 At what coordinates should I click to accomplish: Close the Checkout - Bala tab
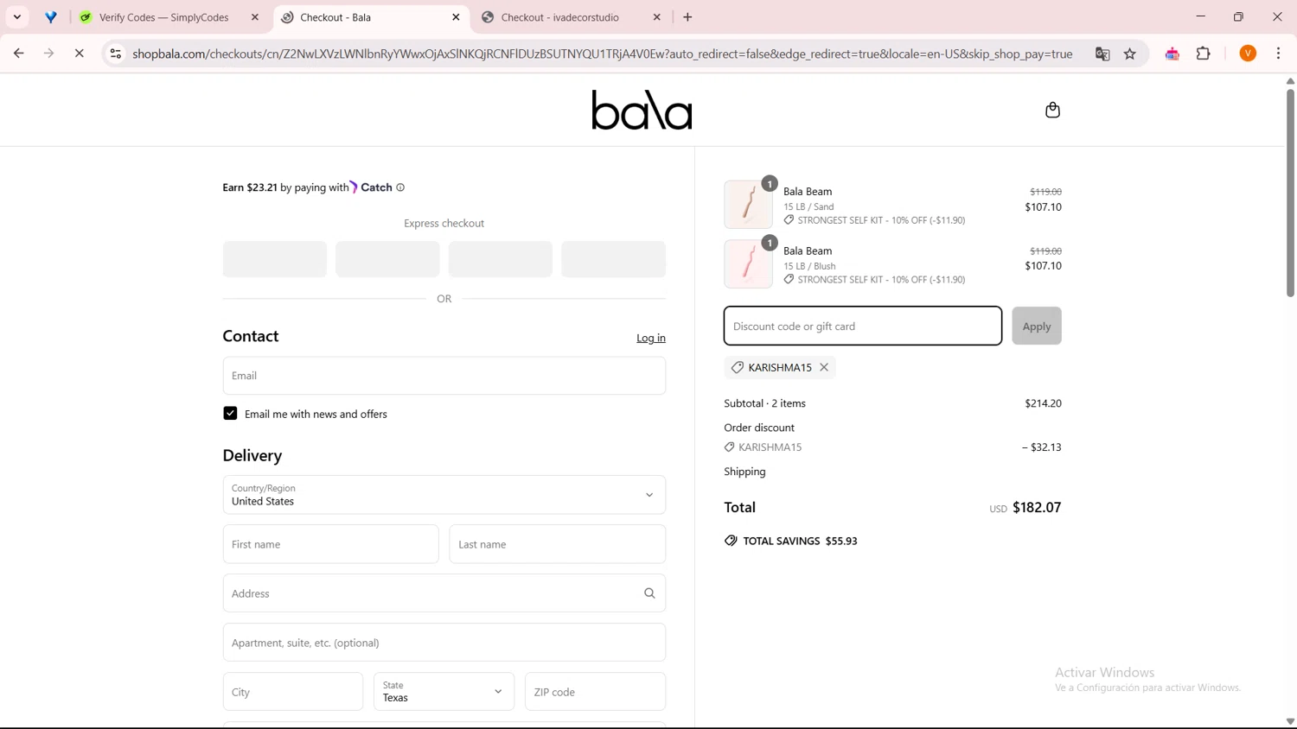[x=457, y=17]
